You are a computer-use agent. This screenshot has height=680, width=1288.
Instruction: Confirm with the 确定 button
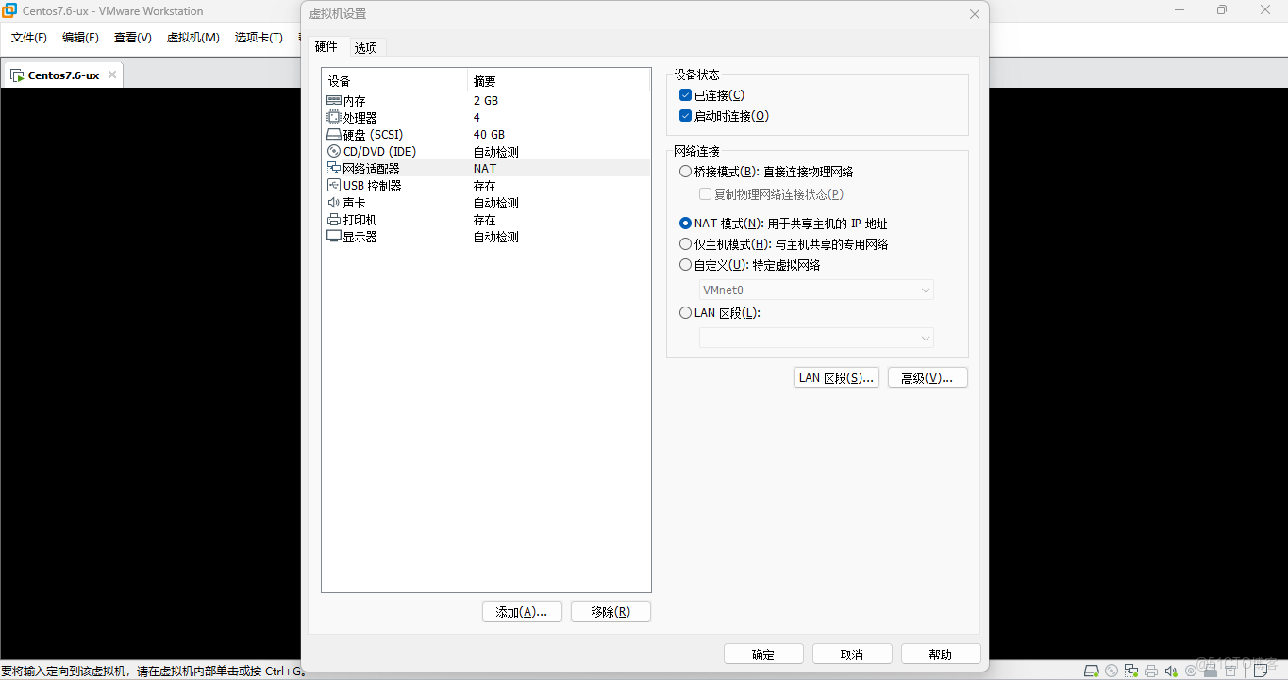pos(763,655)
